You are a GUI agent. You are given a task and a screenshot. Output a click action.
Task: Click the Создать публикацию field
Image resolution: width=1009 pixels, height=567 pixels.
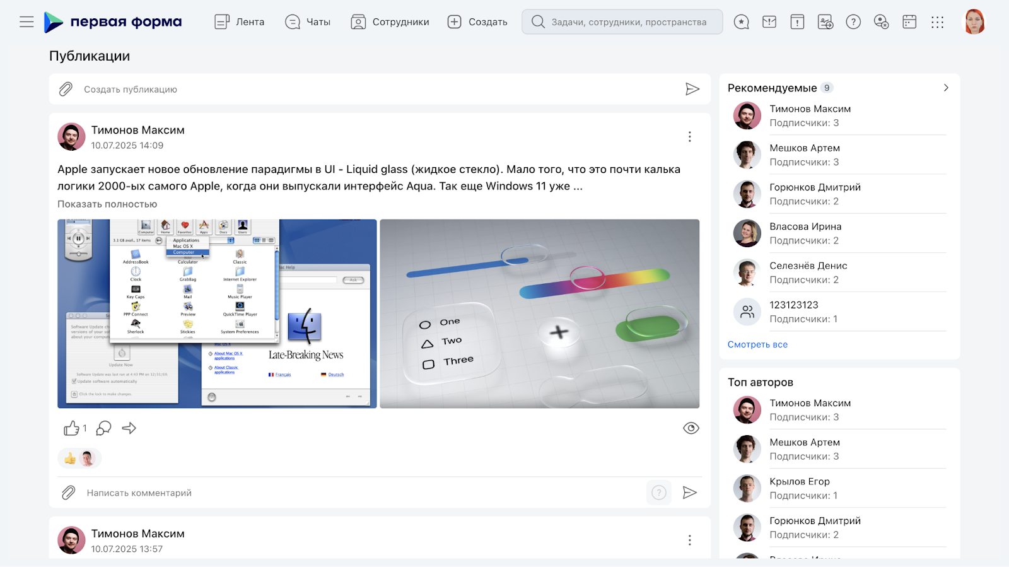(378, 89)
